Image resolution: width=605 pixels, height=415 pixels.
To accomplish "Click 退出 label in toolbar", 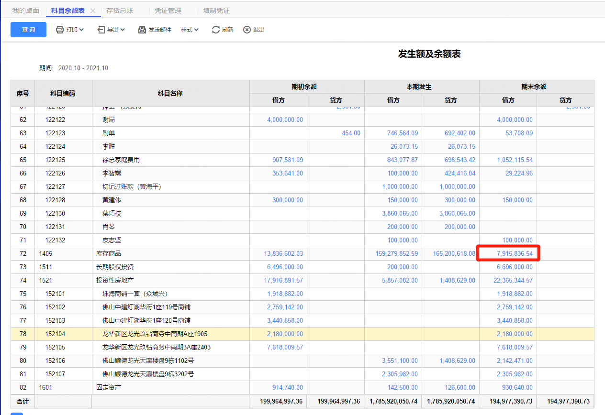I will pyautogui.click(x=259, y=30).
